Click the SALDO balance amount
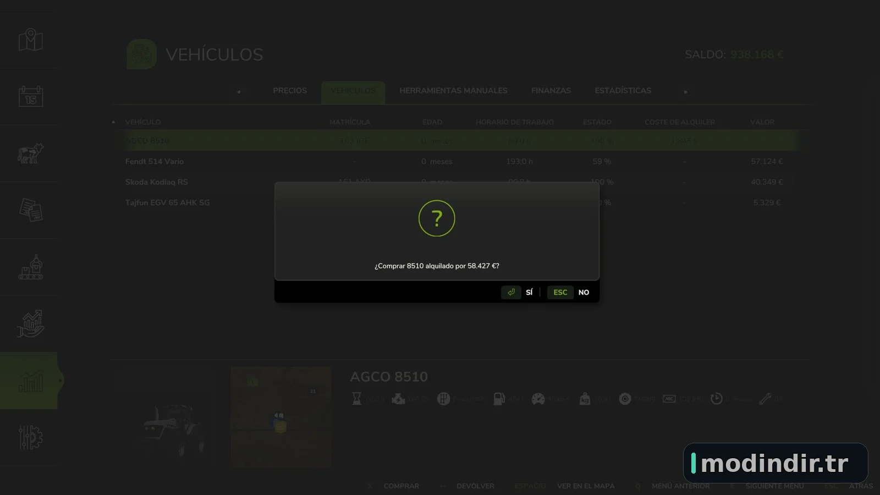This screenshot has height=495, width=880. pos(757,54)
